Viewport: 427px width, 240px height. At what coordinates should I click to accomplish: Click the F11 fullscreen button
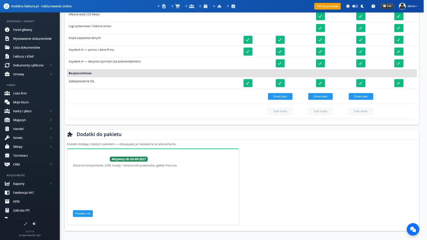(387, 6)
